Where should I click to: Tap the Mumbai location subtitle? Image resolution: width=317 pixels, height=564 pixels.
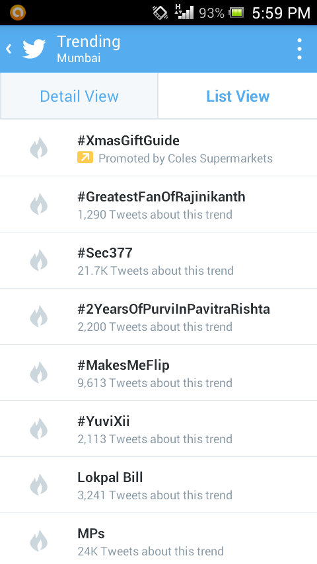point(79,58)
